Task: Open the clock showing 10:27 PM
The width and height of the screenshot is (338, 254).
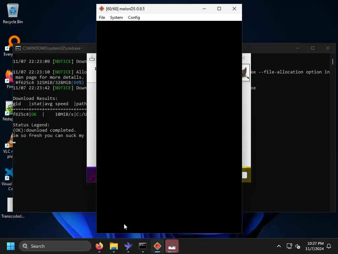Action: (315, 246)
